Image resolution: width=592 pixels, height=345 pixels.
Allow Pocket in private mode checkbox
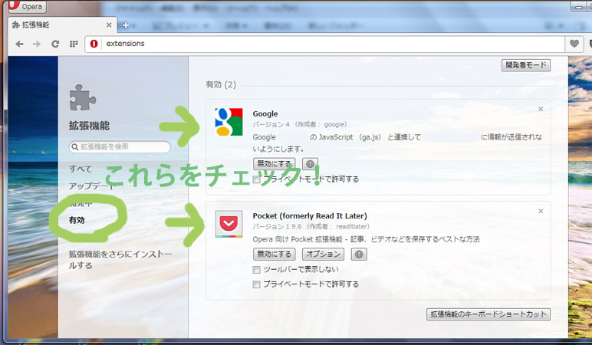click(257, 284)
